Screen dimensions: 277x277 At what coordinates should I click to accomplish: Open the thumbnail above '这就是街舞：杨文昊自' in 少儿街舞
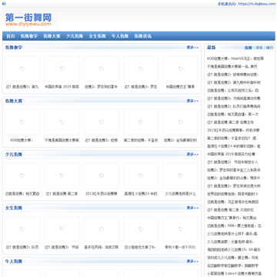pos(22,175)
